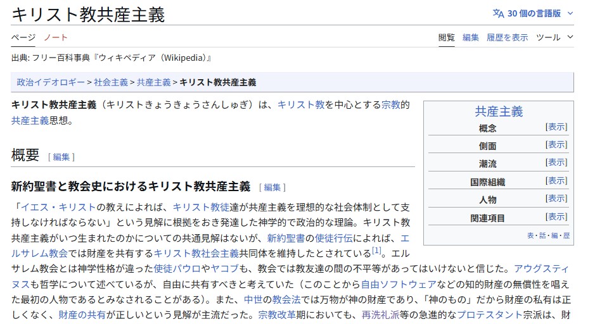Image resolution: width=595 pixels, height=324 pixels.
Task: Click the bold キリスト教共産主義 breadcrumb text
Action: coord(218,82)
